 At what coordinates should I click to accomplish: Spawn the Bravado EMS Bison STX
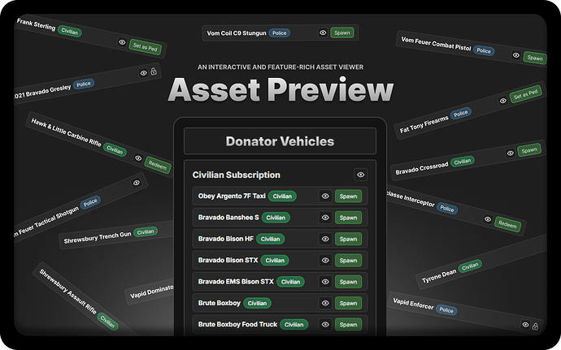coord(348,282)
